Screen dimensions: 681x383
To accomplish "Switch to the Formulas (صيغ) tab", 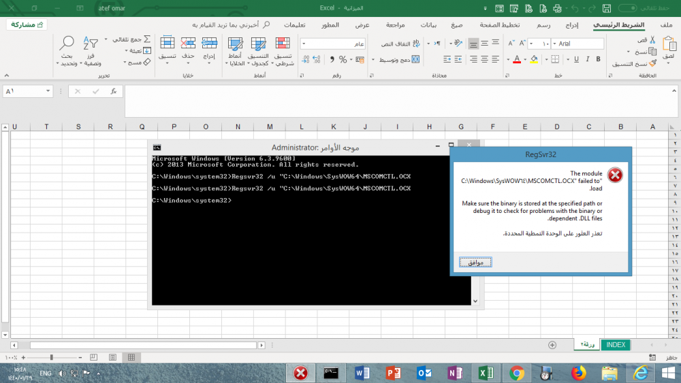I will 456,25.
